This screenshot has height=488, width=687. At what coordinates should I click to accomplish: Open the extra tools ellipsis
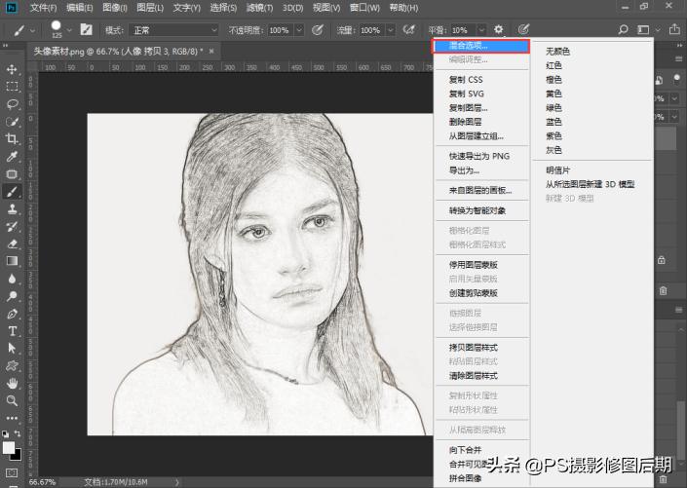(12, 418)
